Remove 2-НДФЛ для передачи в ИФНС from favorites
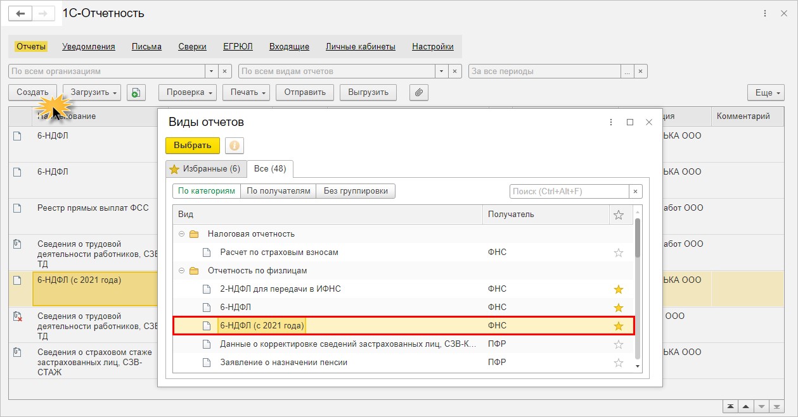Screen dimensions: 798x417 [619, 289]
